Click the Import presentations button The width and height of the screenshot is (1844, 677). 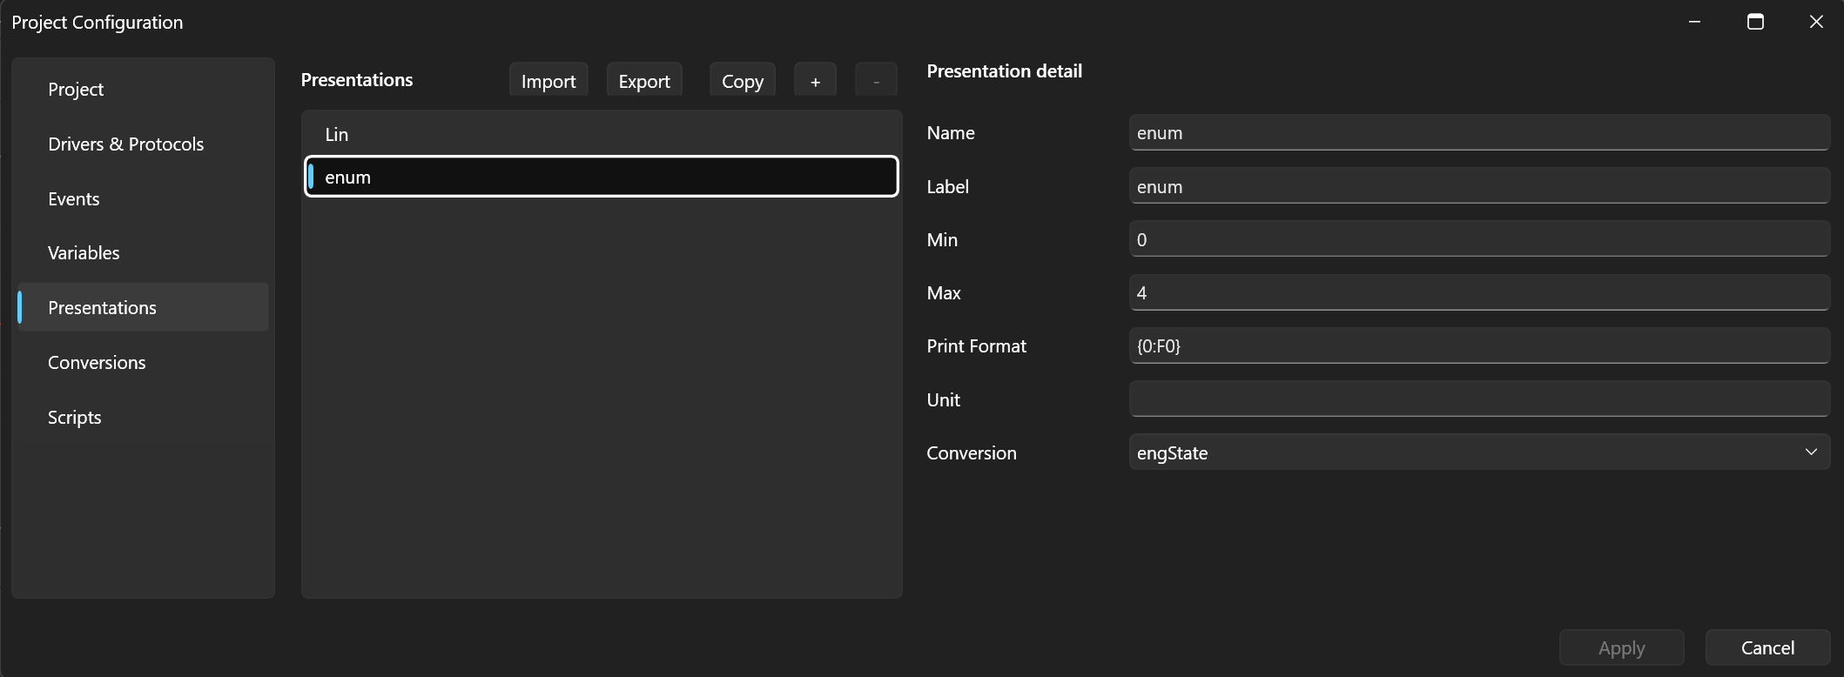click(x=548, y=81)
